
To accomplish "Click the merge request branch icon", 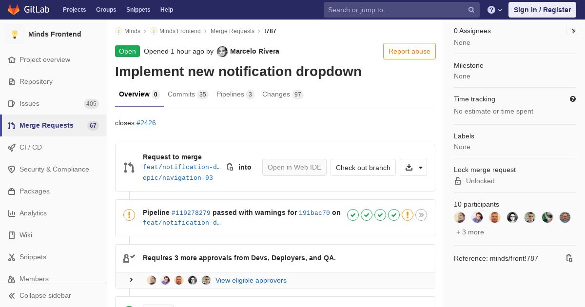I will (x=129, y=168).
